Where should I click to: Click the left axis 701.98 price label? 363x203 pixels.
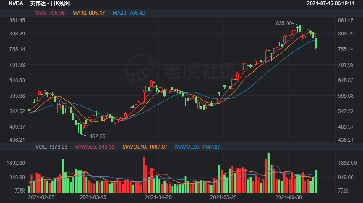17,65
